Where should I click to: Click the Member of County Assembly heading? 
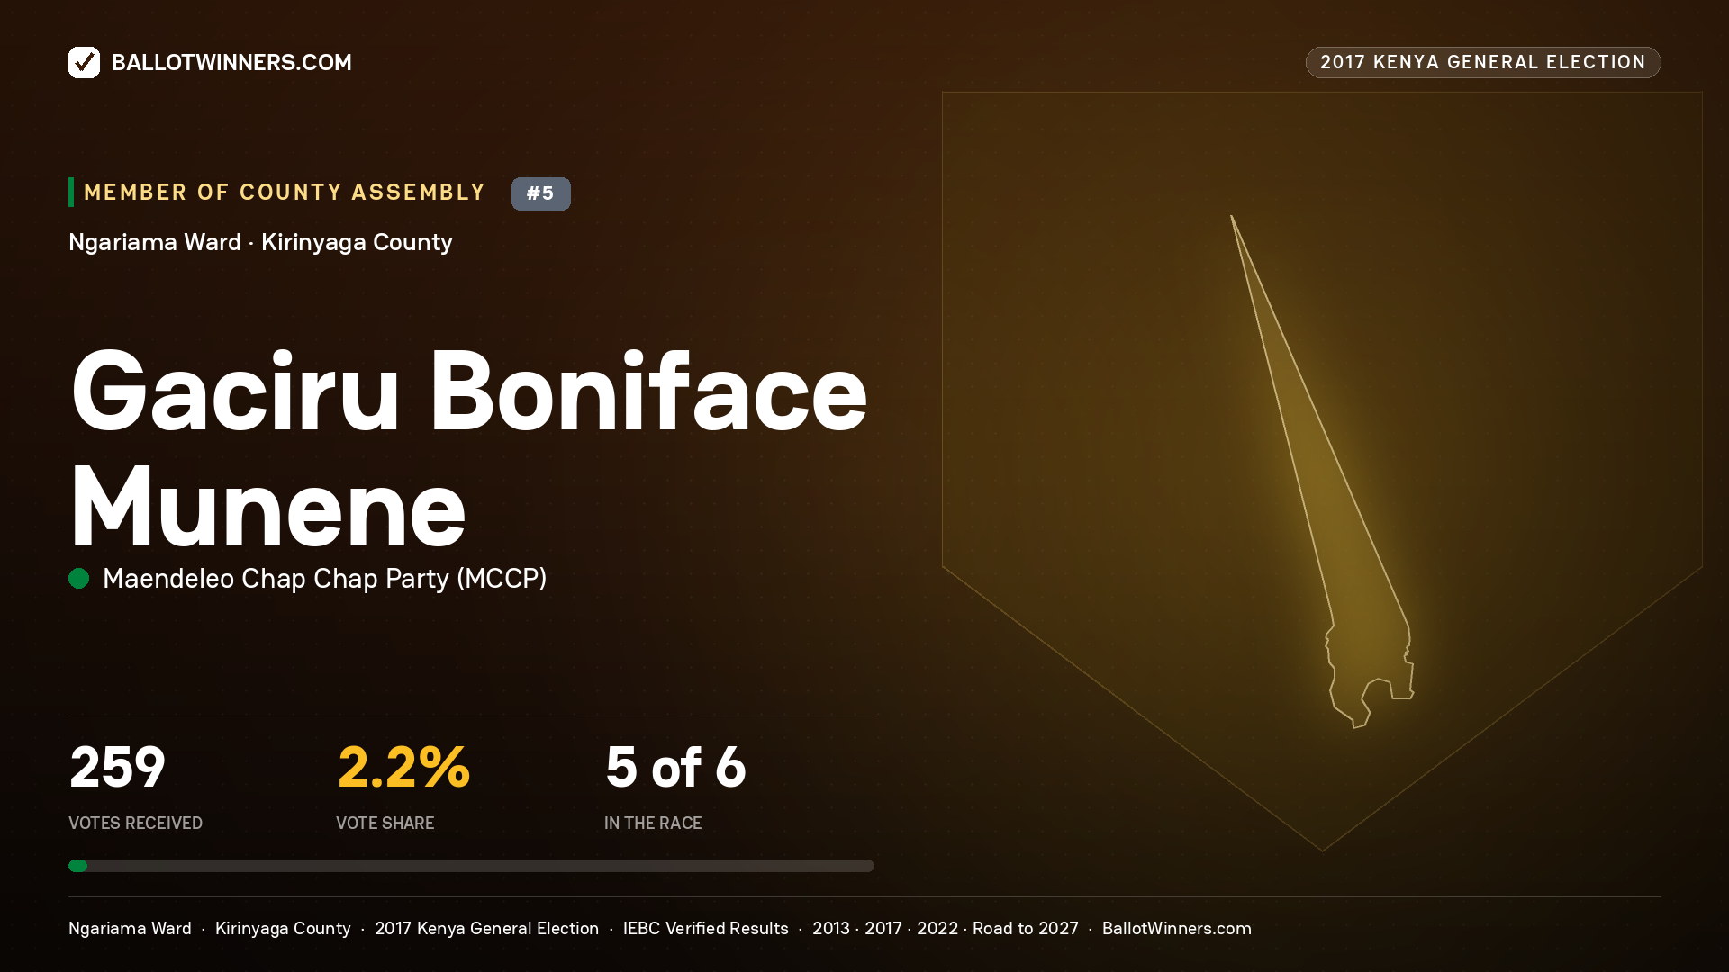(x=285, y=192)
